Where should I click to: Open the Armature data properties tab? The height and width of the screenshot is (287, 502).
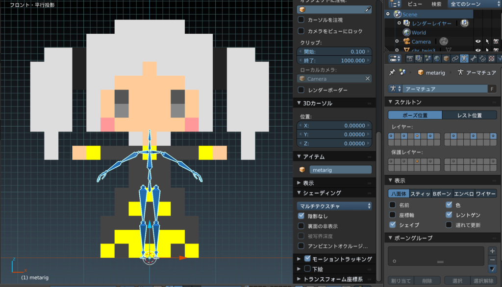464,59
